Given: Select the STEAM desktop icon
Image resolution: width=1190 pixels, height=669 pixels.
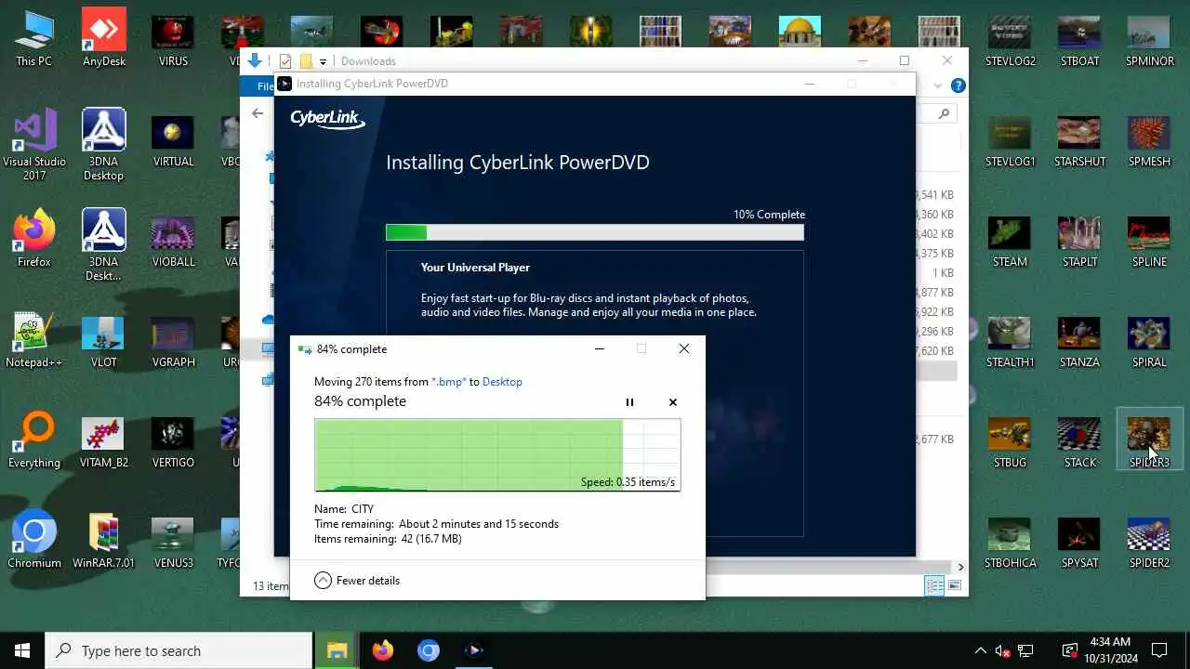Looking at the screenshot, I should click(1010, 240).
